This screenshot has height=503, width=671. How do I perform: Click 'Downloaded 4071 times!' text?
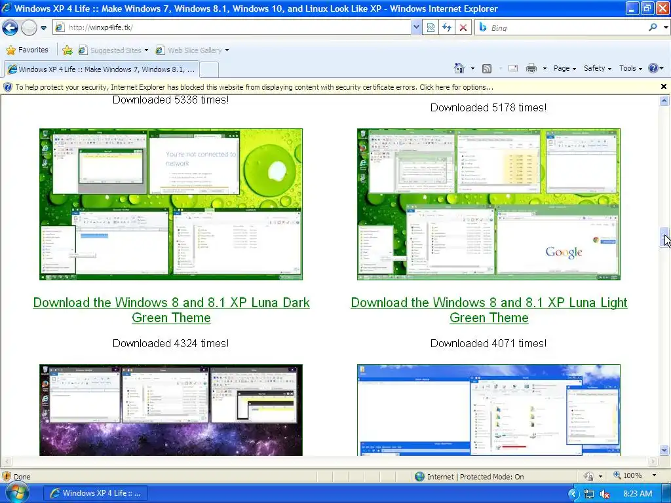488,343
